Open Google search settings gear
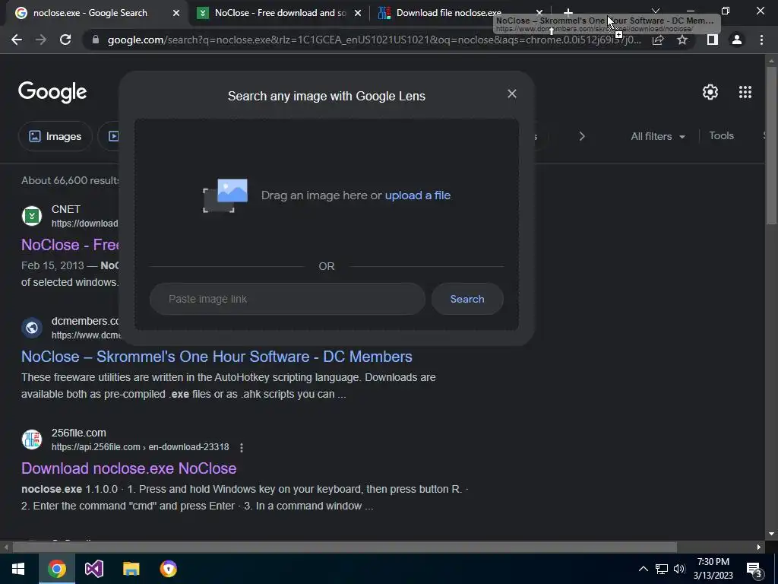 pyautogui.click(x=710, y=92)
